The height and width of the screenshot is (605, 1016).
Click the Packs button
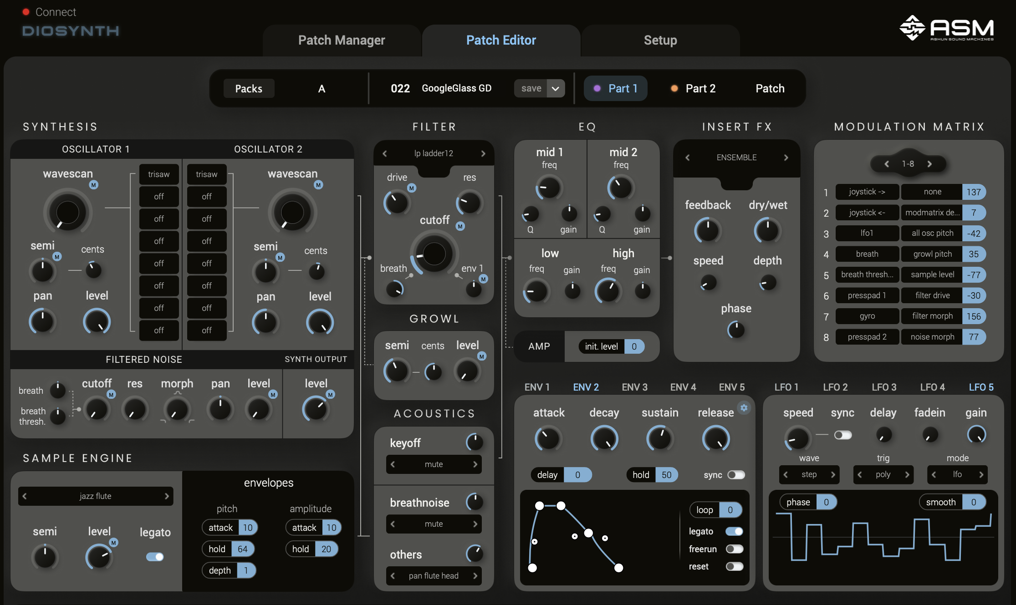[249, 88]
